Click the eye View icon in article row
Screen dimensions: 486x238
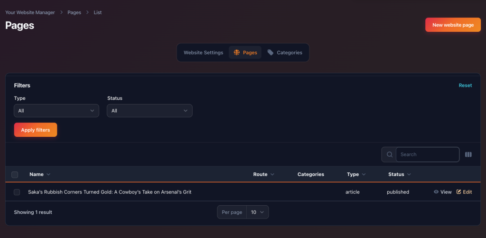(x=436, y=192)
